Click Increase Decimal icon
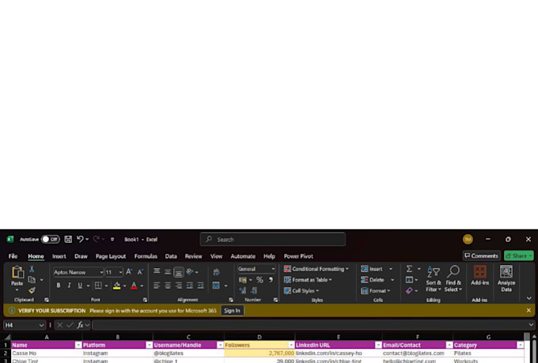Image resolution: width=538 pixels, height=363 pixels. (243, 290)
